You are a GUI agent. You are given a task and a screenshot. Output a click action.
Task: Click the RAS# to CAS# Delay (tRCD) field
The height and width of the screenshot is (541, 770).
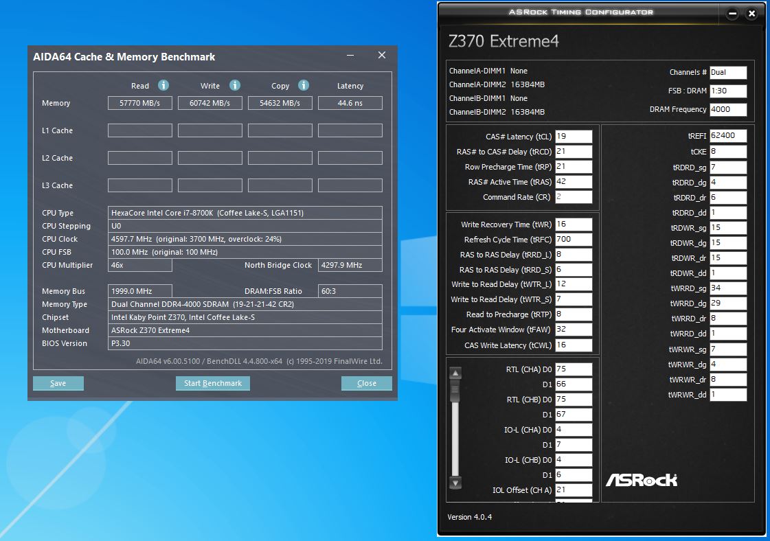point(574,152)
